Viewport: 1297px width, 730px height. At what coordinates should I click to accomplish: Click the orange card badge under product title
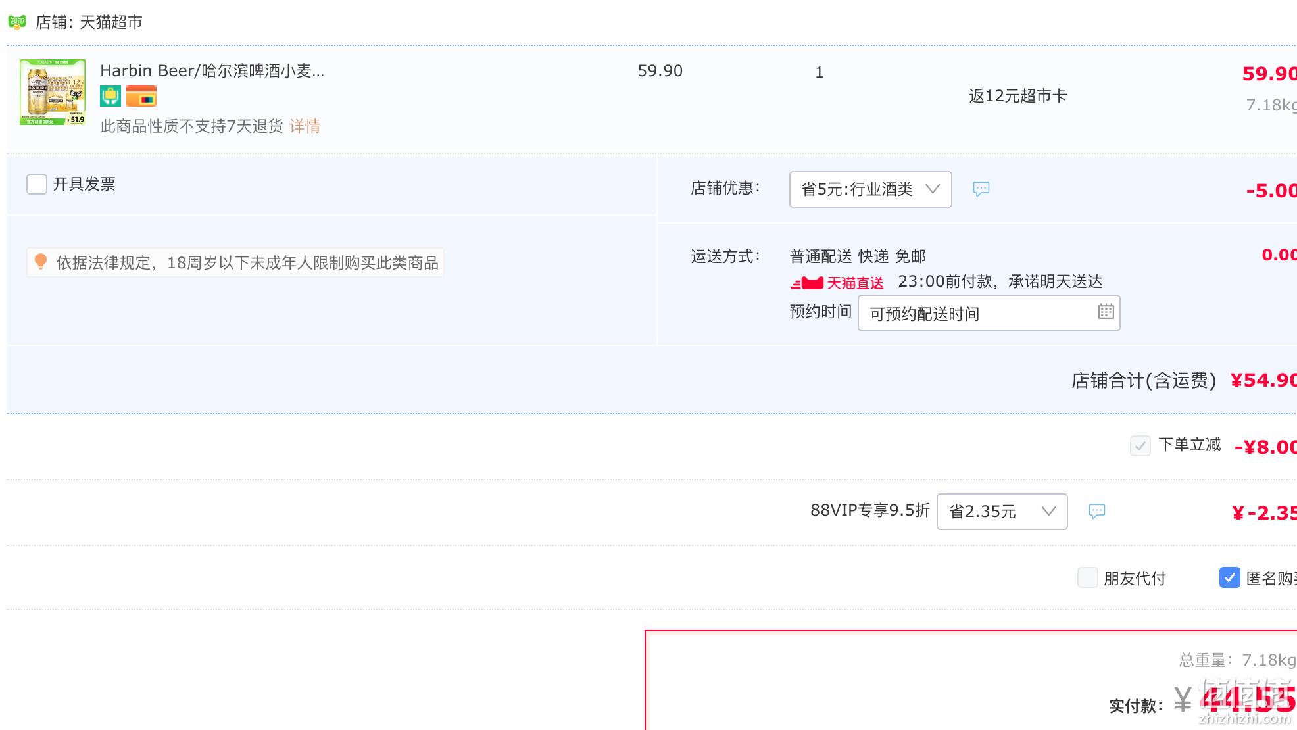pyautogui.click(x=141, y=96)
